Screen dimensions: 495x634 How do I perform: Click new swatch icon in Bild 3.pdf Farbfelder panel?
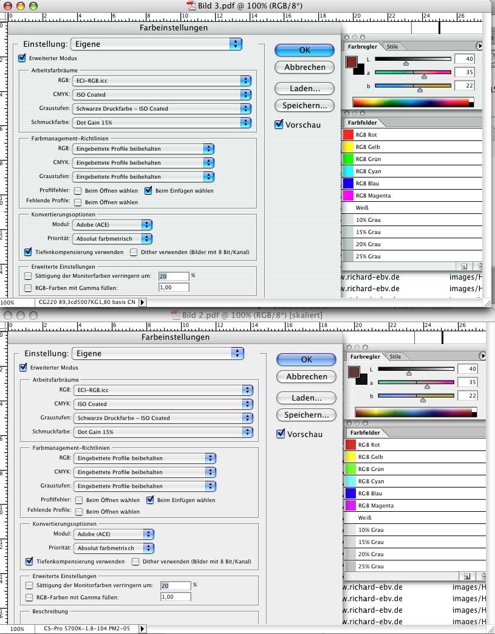click(463, 266)
